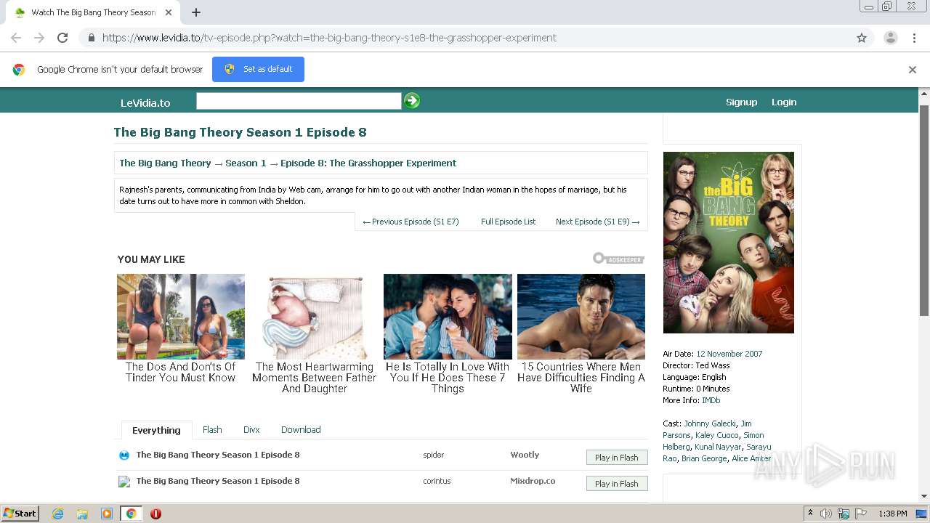Image resolution: width=930 pixels, height=523 pixels.
Task: Focus the site search box
Action: 299,101
